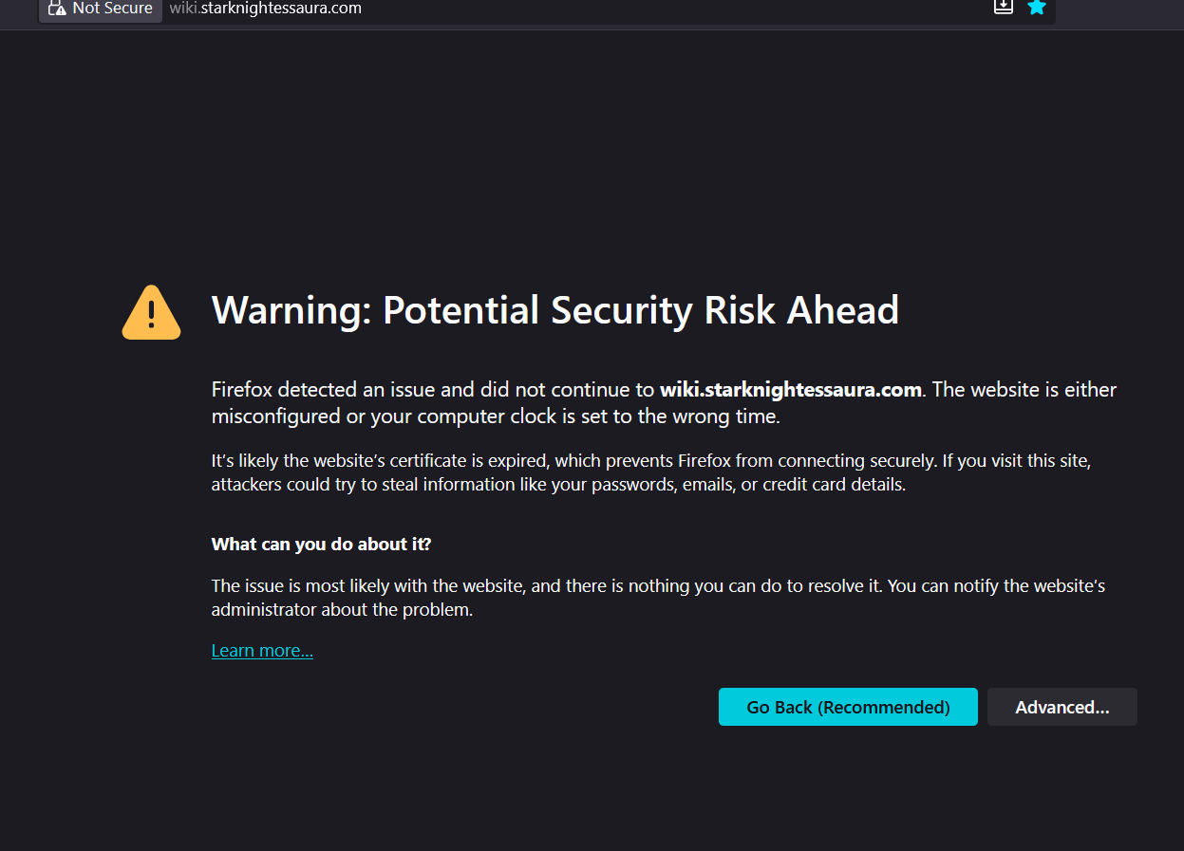The width and height of the screenshot is (1184, 851).
Task: Expand the Advanced… options
Action: pyautogui.click(x=1062, y=707)
